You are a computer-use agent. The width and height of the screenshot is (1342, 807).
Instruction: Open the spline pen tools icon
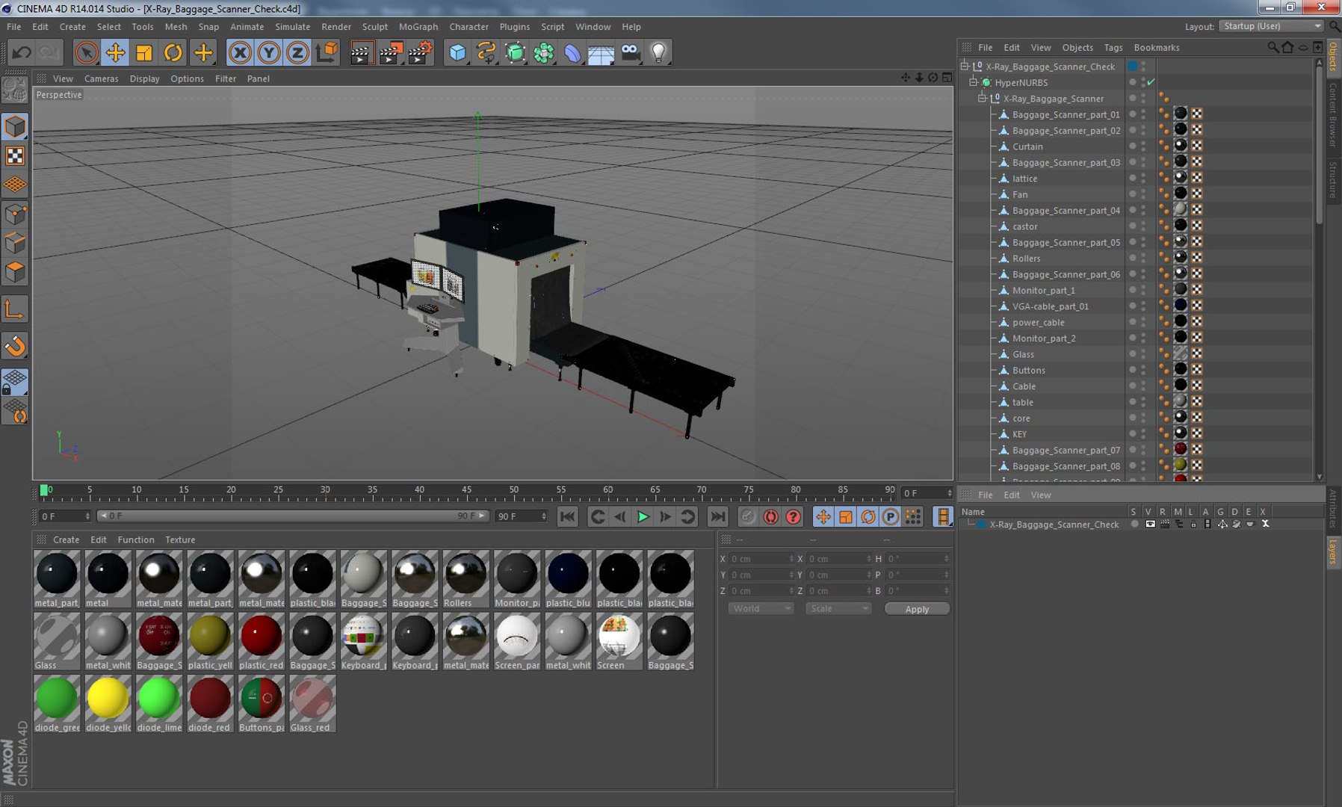click(486, 52)
